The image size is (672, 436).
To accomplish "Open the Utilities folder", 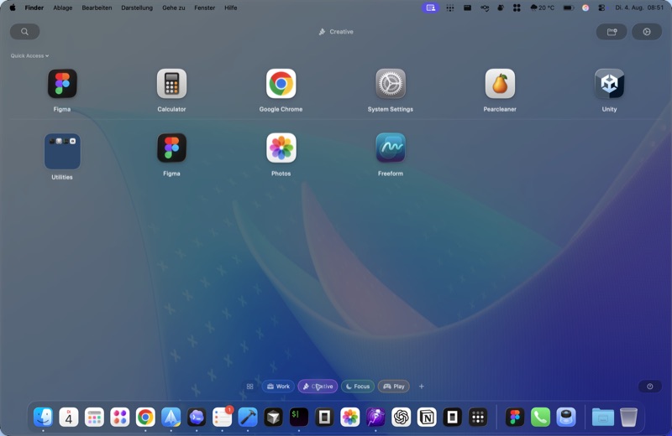I will click(62, 152).
